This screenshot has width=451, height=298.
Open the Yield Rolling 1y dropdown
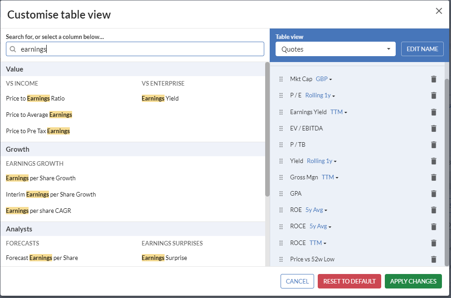tap(321, 161)
